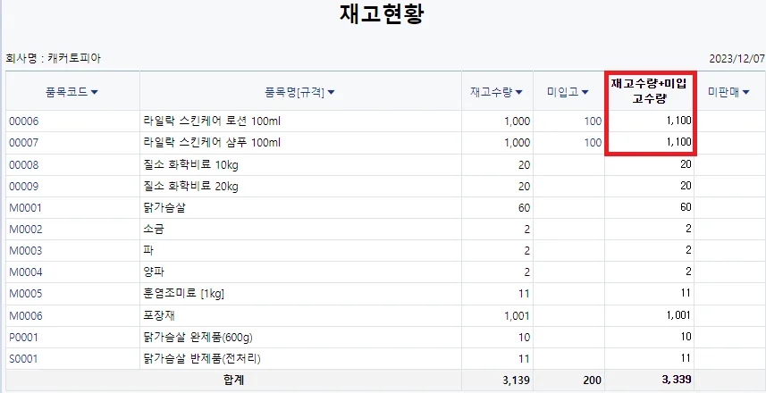This screenshot has width=766, height=393.
Task: Click item code S0001
Action: [x=23, y=359]
